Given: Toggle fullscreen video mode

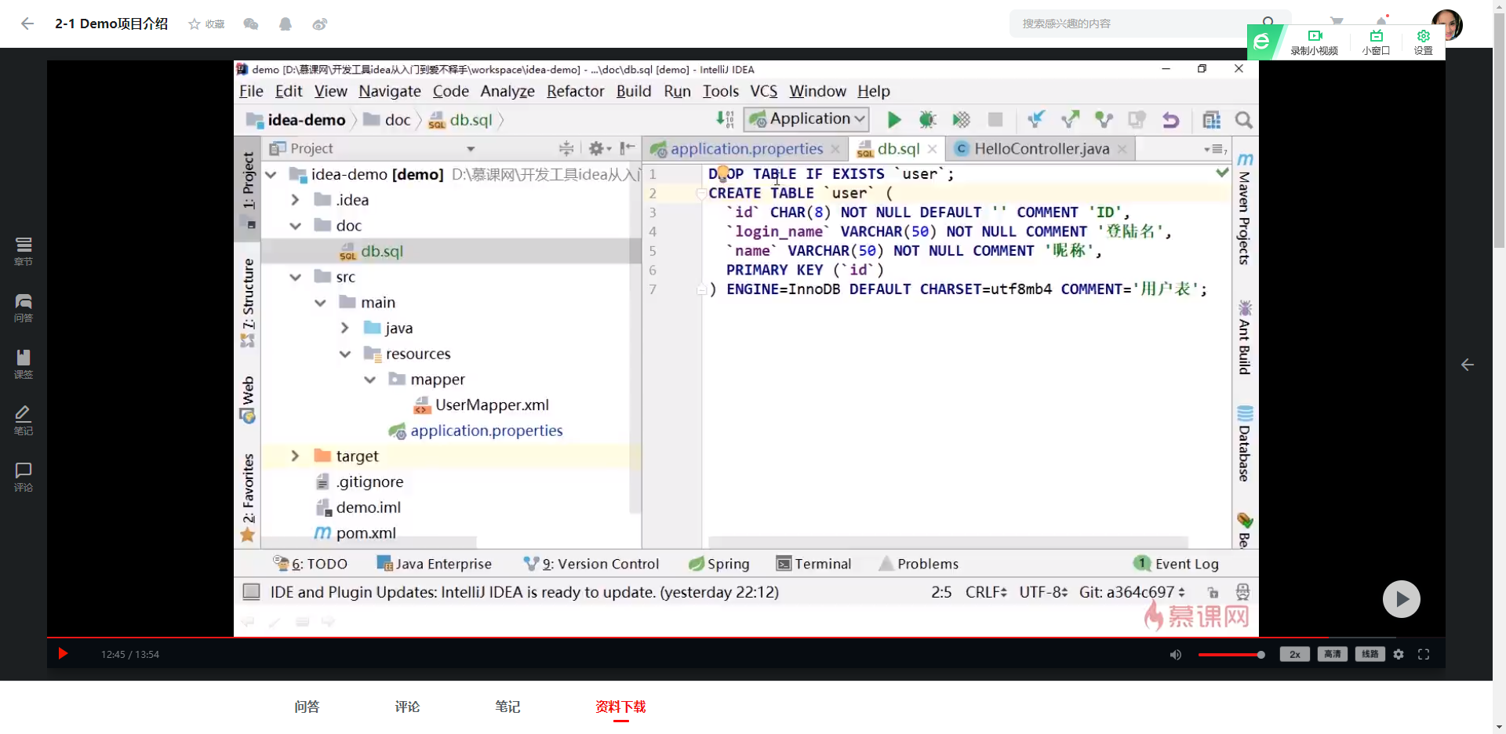Looking at the screenshot, I should (x=1424, y=654).
